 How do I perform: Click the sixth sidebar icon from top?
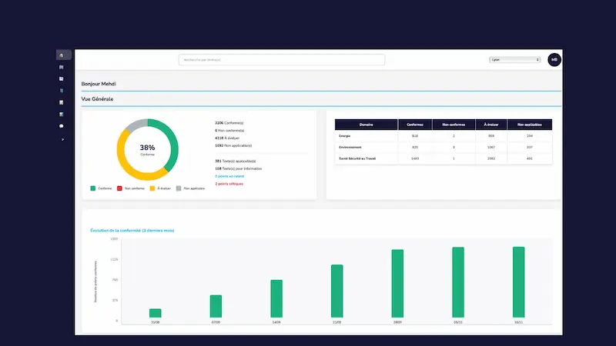click(61, 114)
